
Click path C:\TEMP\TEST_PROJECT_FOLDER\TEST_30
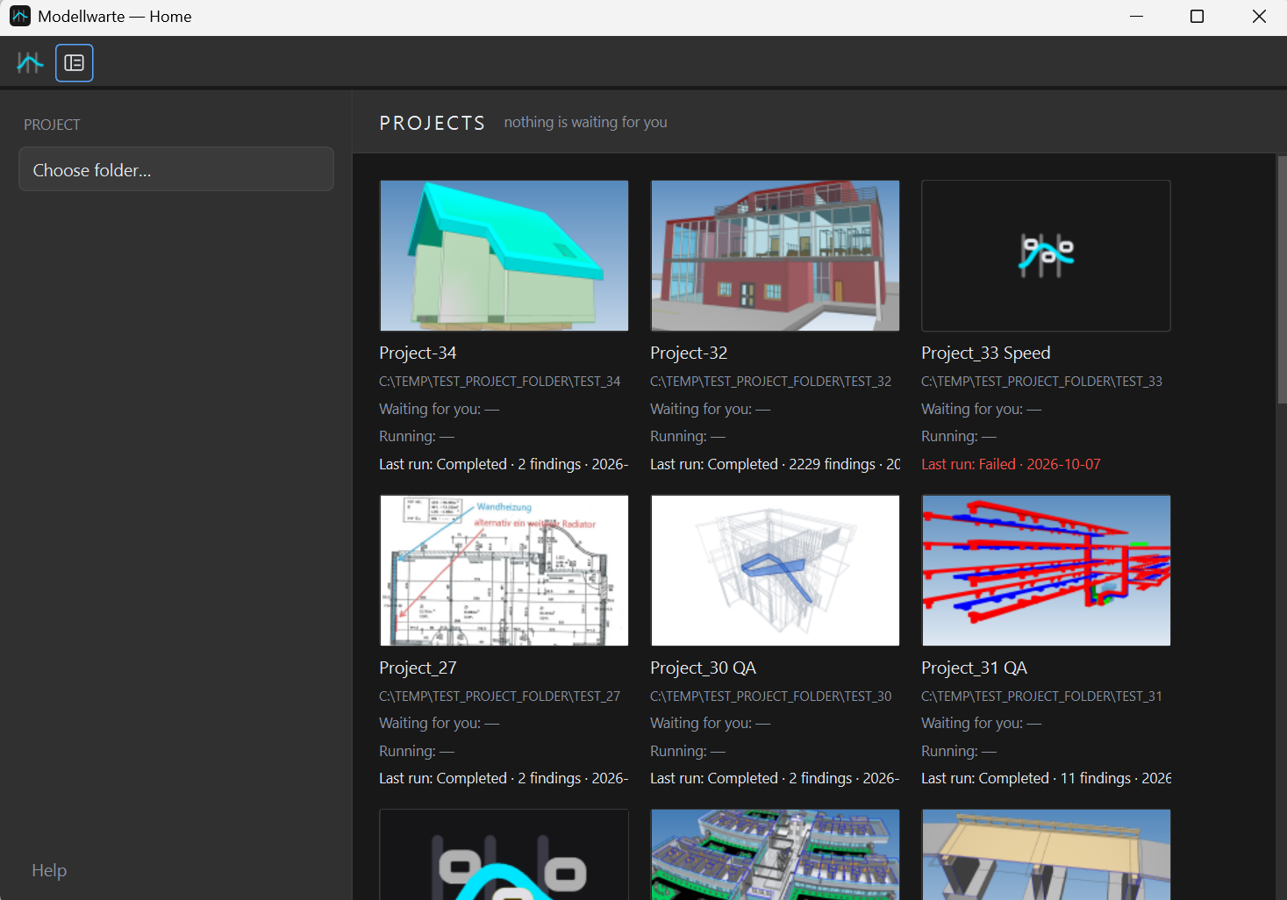click(x=770, y=696)
